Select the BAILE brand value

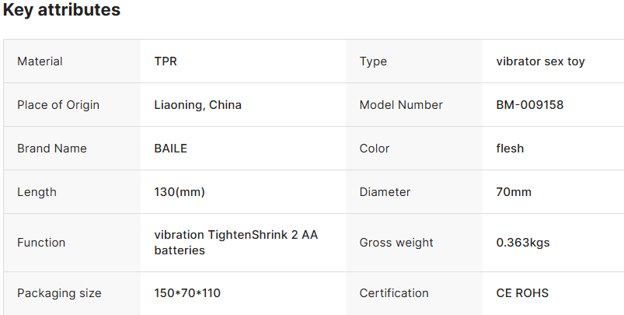click(x=171, y=149)
